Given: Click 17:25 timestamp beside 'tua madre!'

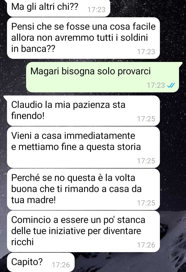Looking at the screenshot, I should [146, 203].
